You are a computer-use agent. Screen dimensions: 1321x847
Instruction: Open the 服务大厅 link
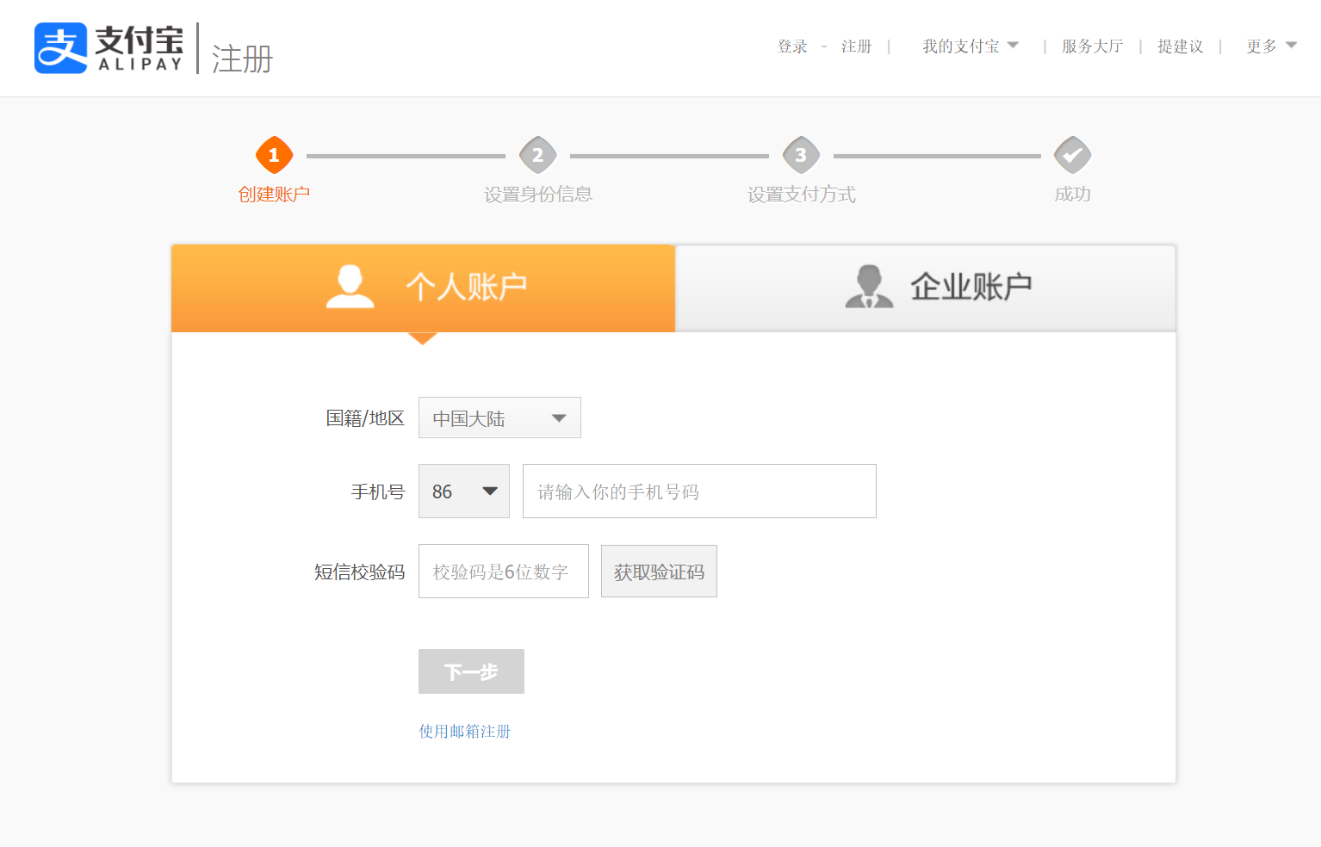pyautogui.click(x=1092, y=46)
